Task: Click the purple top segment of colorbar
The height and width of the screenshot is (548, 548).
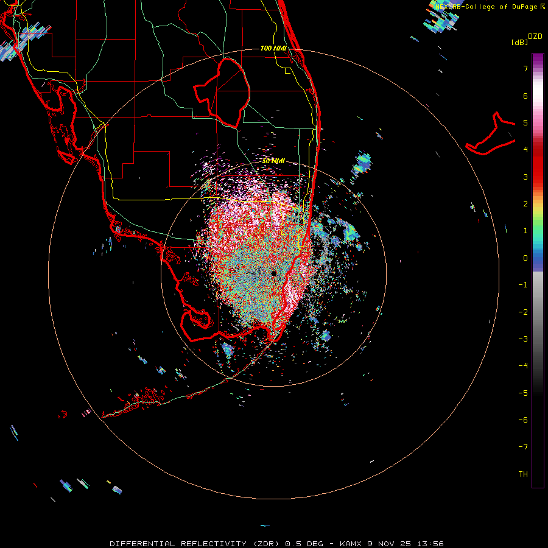Action: click(x=538, y=60)
